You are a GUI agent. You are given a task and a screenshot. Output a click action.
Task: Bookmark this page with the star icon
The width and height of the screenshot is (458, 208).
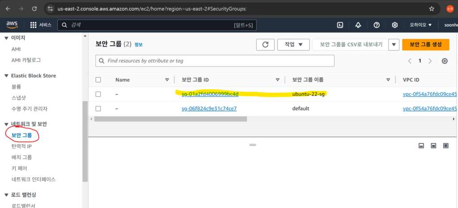coord(432,9)
